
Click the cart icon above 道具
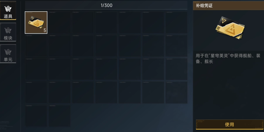point(8,9)
